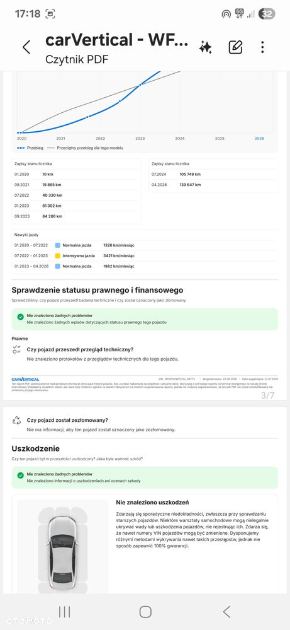Tap the back arrow in PDF reader header
Viewport: 290px width, 630px height.
(26, 47)
